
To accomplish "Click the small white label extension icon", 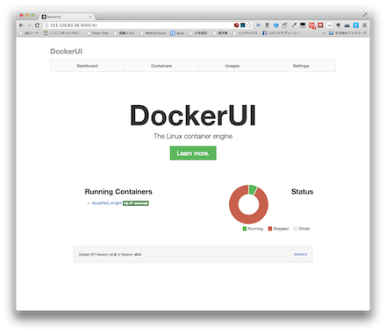I will 329,25.
